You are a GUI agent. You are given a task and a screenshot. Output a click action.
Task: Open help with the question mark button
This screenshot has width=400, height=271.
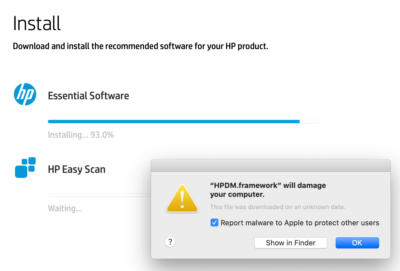pos(170,242)
